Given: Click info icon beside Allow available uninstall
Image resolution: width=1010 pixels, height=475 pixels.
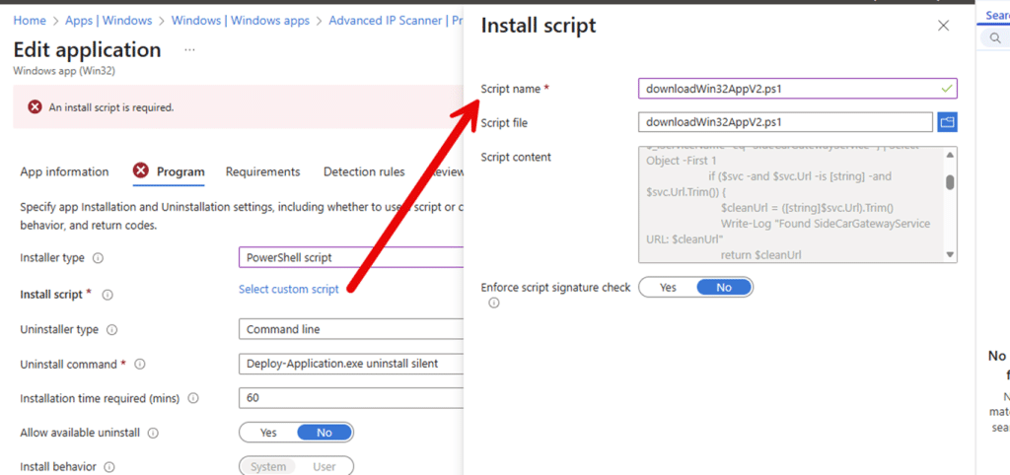Looking at the screenshot, I should [152, 433].
